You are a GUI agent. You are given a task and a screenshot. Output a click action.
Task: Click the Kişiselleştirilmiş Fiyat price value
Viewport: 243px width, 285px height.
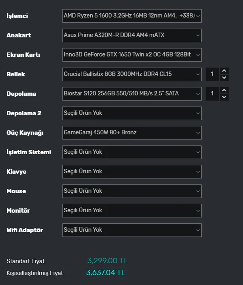click(105, 273)
